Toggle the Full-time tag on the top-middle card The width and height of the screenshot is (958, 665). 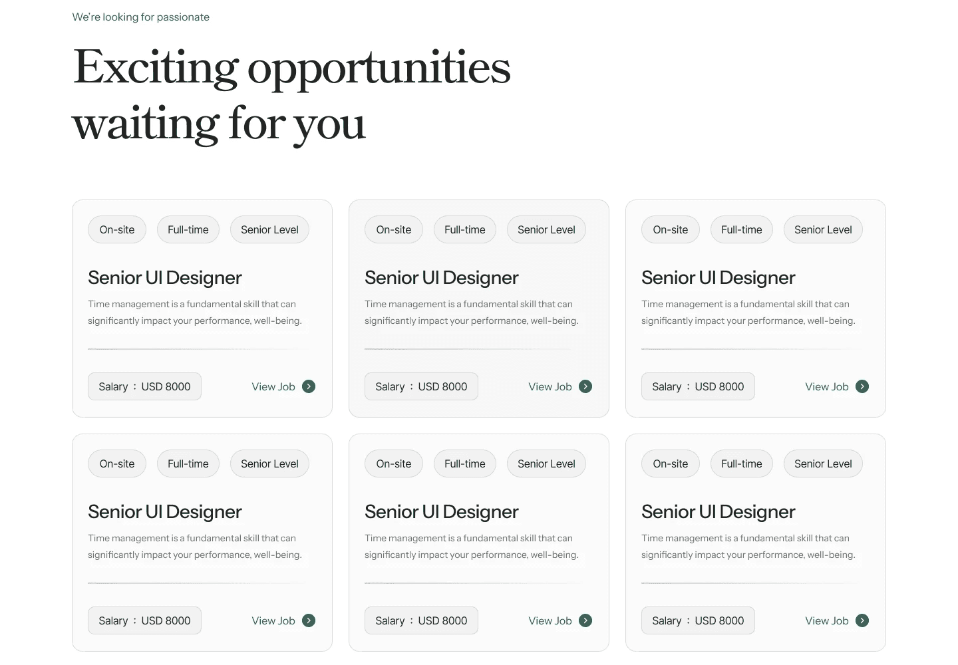464,229
